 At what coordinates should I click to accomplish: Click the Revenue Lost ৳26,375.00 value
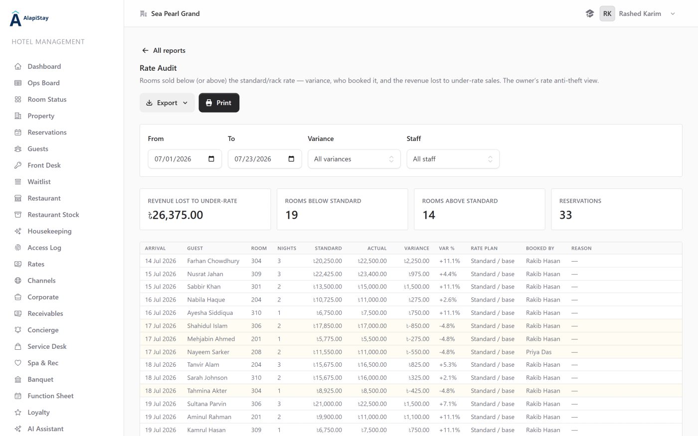tap(175, 215)
